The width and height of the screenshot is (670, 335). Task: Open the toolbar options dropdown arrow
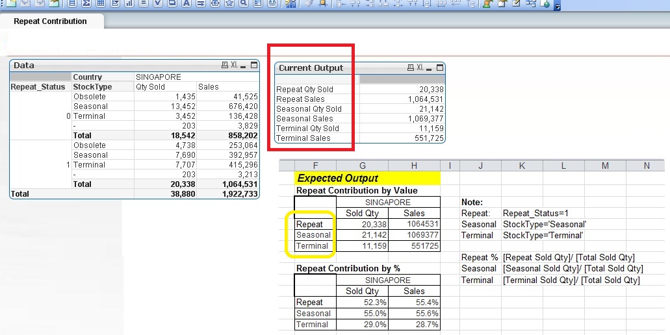557,5
